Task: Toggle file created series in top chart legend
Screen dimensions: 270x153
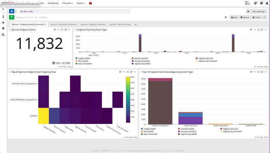Action: (x=82, y=61)
